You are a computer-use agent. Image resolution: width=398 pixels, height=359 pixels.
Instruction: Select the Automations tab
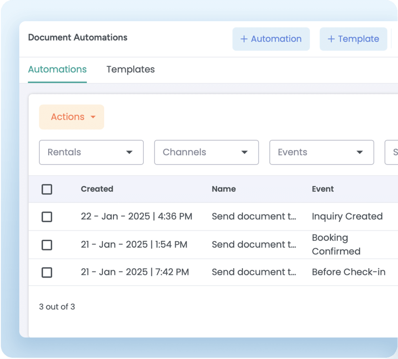(57, 69)
